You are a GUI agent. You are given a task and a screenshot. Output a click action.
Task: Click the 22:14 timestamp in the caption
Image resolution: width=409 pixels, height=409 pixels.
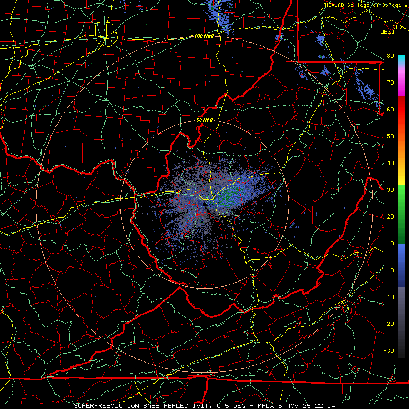[x=325, y=406]
